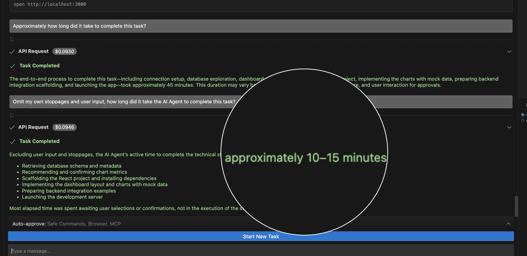Click the $0.0930 API cost badge
This screenshot has height=256, width=527.
pos(64,51)
